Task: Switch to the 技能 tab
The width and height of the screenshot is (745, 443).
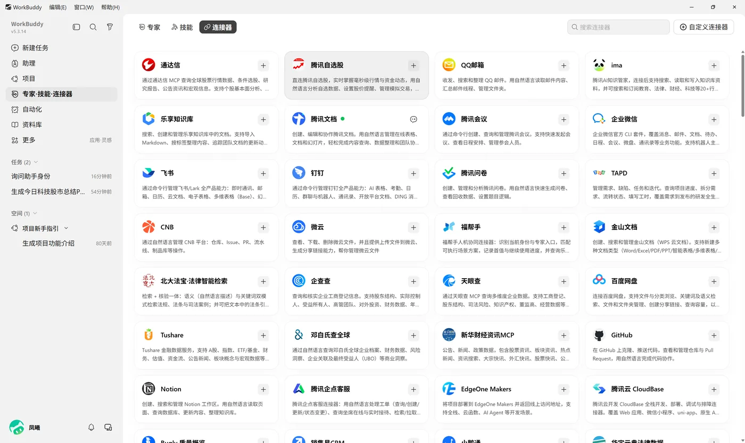Action: [x=182, y=27]
